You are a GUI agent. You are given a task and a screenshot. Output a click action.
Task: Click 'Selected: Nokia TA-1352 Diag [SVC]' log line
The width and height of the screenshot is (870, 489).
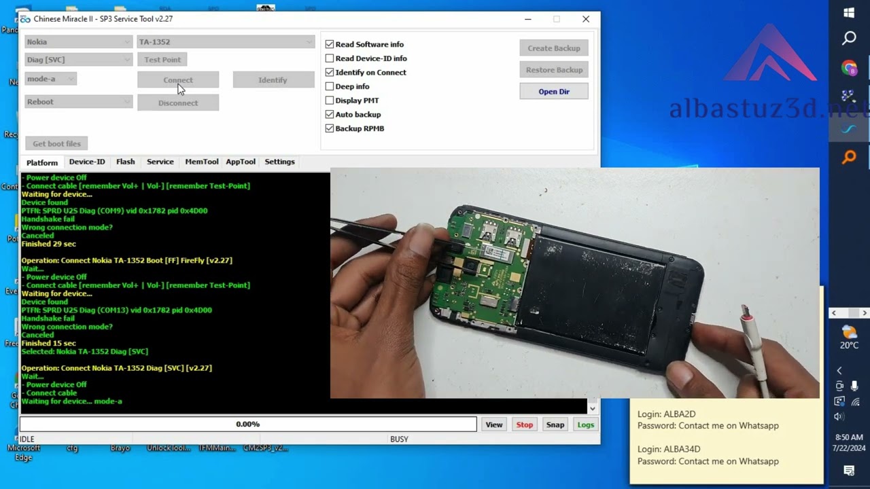click(85, 351)
